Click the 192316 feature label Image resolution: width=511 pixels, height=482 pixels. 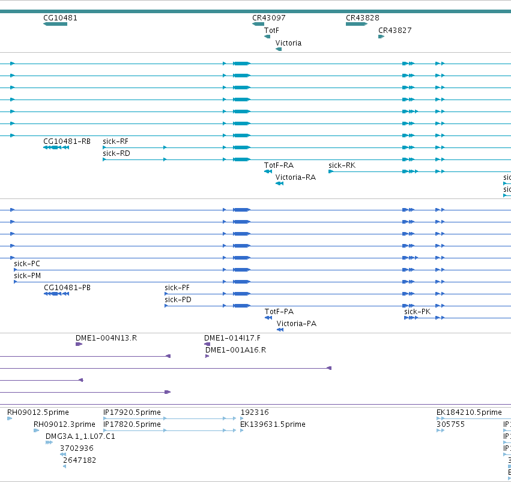pyautogui.click(x=255, y=412)
